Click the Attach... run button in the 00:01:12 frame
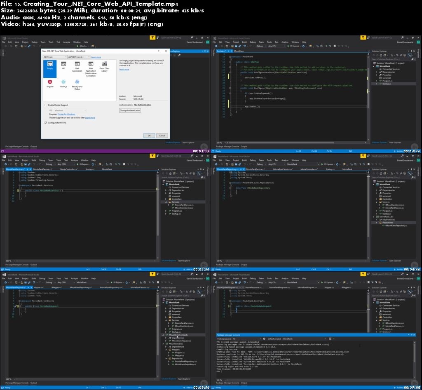 pos(82,46)
